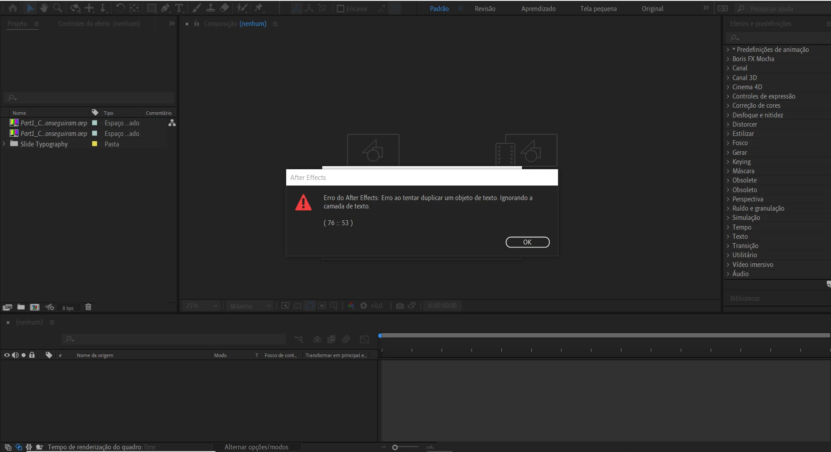The height and width of the screenshot is (452, 831).
Task: Select the Orbit camera tool
Action: pos(75,8)
